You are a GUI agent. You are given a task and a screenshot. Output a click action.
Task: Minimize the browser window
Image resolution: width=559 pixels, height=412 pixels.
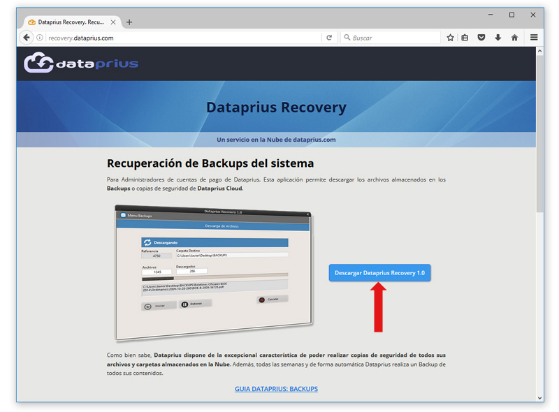click(x=491, y=15)
